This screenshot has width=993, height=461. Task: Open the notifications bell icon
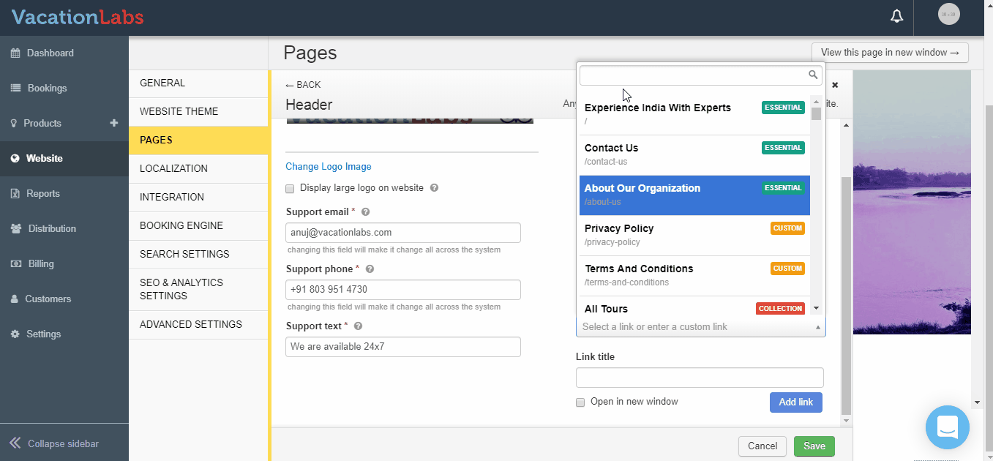click(x=896, y=16)
